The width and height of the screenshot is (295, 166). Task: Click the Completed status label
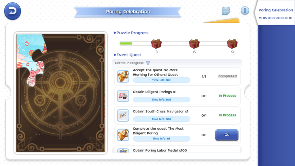(228, 76)
